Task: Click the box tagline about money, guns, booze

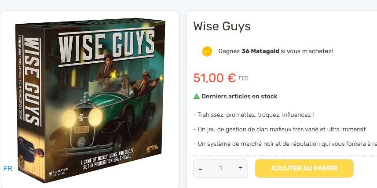Action: (107, 159)
